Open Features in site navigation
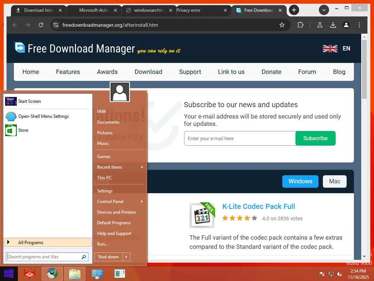Viewport: 374px width, 281px height. (x=68, y=72)
